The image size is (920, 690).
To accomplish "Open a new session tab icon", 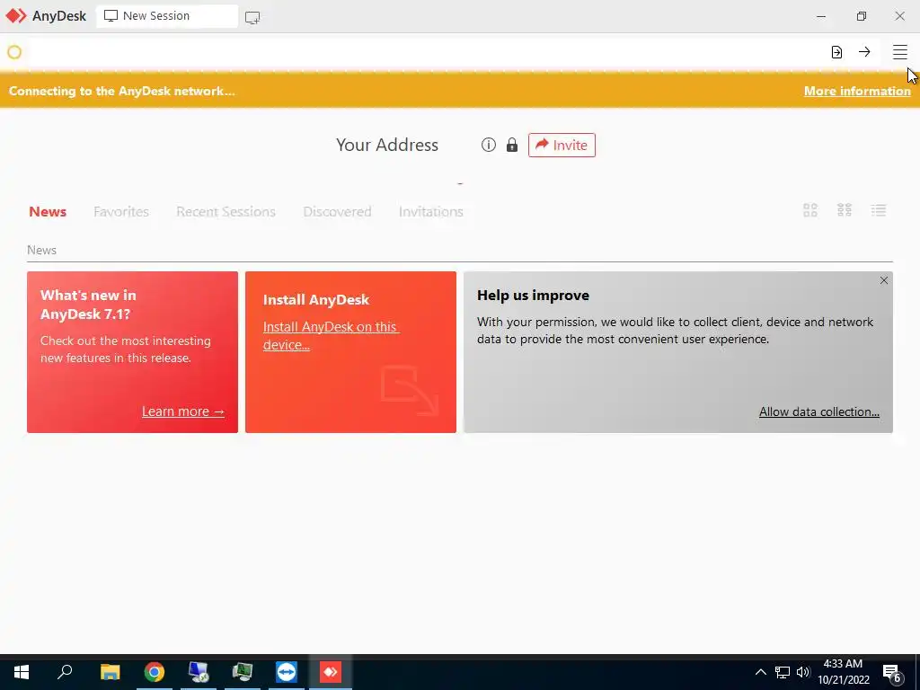I will pyautogui.click(x=252, y=17).
